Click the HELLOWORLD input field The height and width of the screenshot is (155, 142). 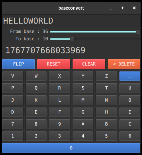click(x=71, y=21)
